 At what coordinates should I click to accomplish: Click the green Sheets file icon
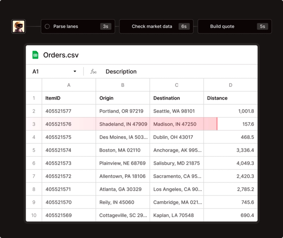36,55
